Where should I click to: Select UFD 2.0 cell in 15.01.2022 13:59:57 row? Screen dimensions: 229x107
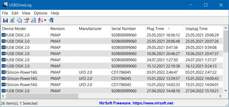point(86,79)
